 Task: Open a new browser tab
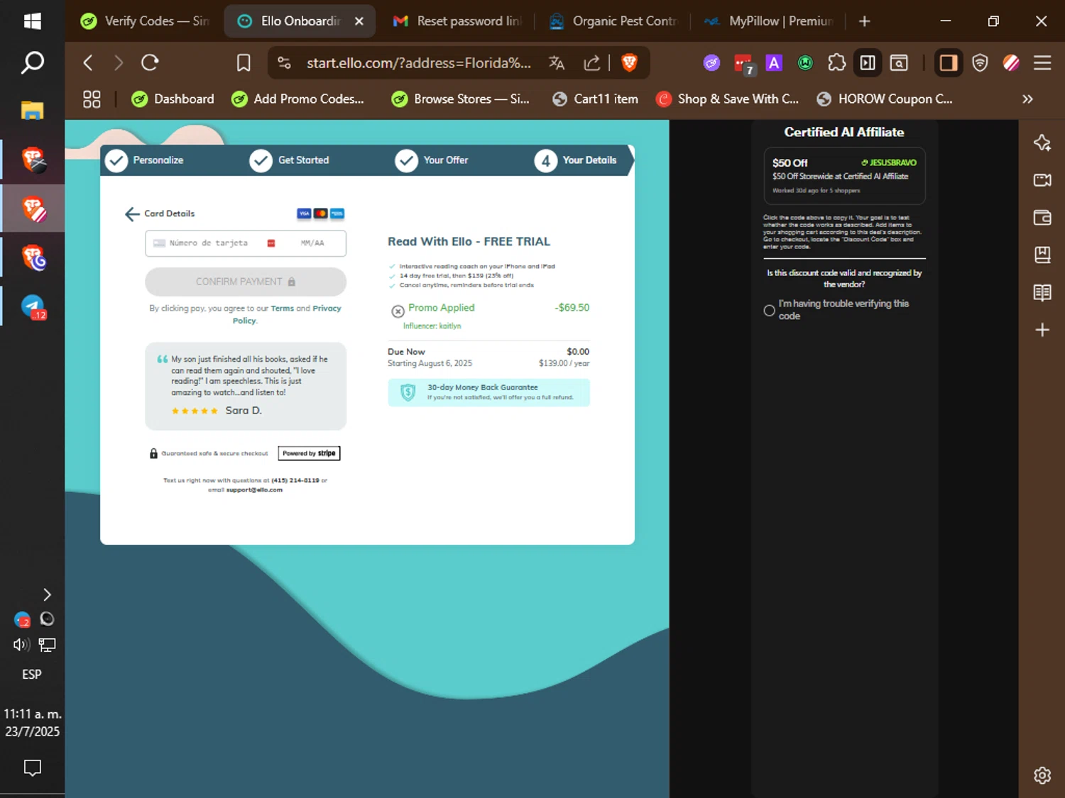(x=864, y=21)
